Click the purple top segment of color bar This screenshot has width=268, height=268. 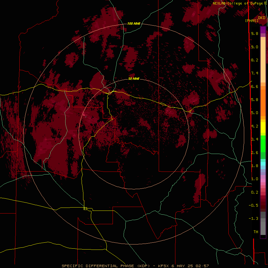pyautogui.click(x=263, y=30)
